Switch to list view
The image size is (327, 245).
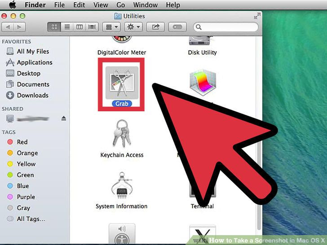coord(67,27)
